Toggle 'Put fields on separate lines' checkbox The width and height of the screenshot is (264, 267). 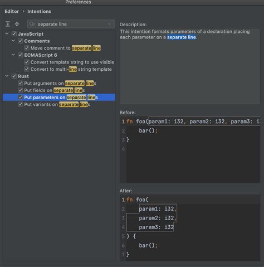pyautogui.click(x=20, y=90)
